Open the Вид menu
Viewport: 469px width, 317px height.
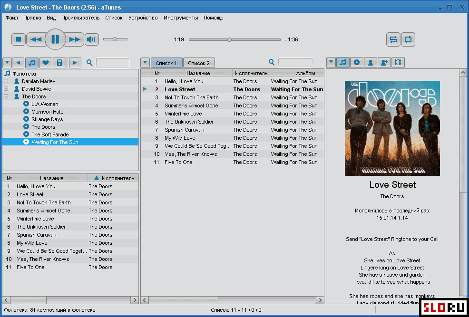click(x=51, y=18)
